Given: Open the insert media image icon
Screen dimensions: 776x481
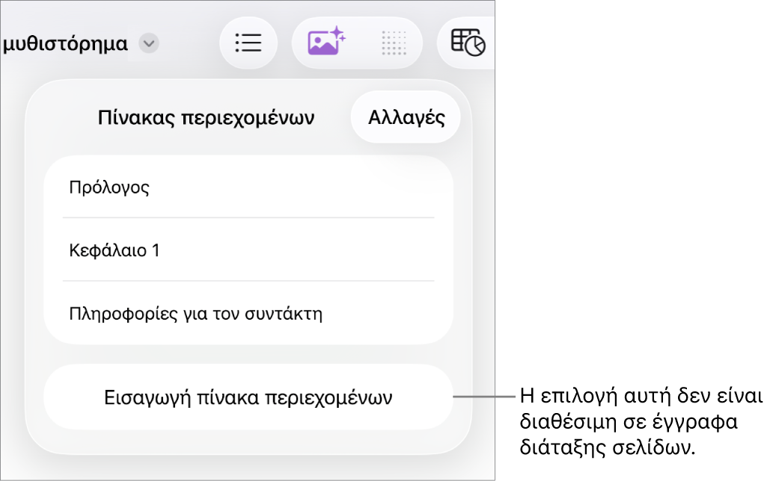Looking at the screenshot, I should [x=326, y=41].
